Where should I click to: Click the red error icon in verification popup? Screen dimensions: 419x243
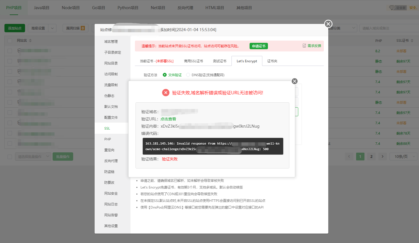point(166,93)
